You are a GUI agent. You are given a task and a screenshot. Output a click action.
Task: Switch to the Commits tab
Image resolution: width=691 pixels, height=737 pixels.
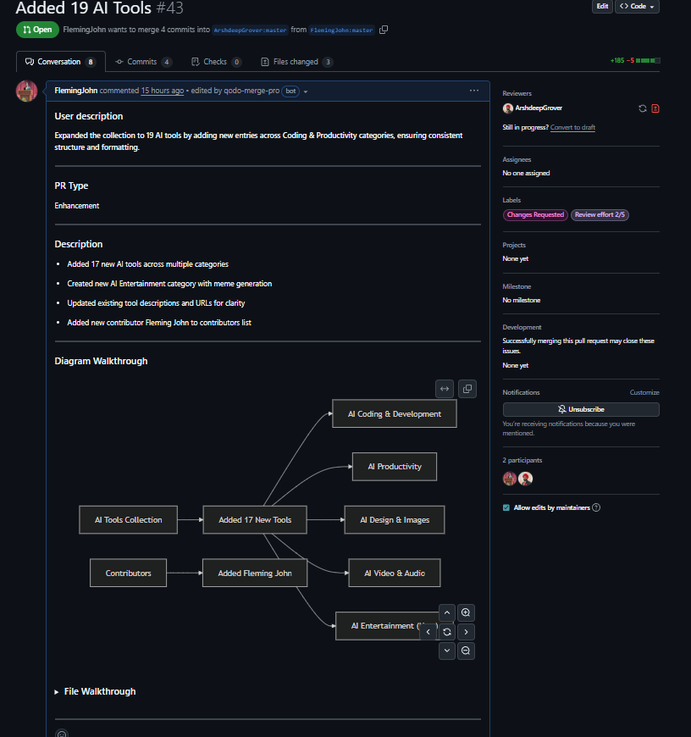[143, 62]
